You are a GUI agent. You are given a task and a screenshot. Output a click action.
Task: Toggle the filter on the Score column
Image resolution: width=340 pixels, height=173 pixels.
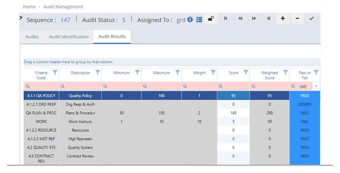click(x=245, y=72)
